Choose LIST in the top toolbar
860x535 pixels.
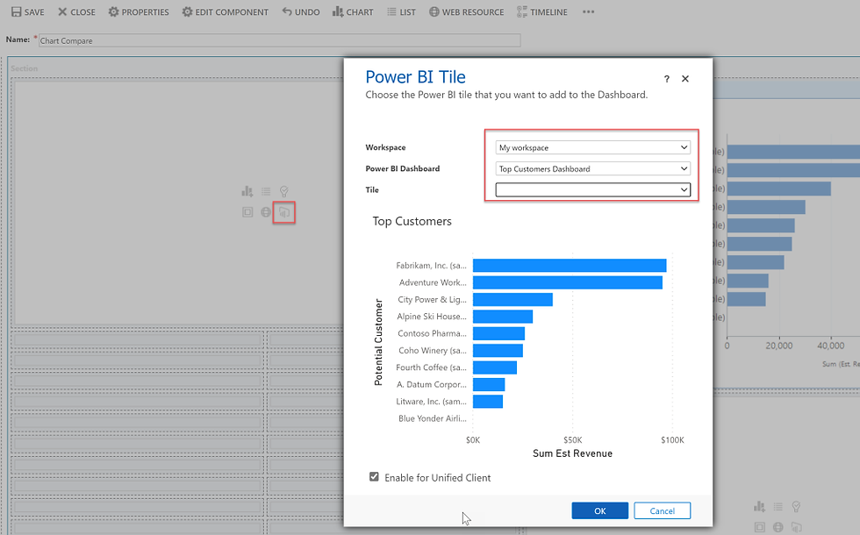[402, 11]
